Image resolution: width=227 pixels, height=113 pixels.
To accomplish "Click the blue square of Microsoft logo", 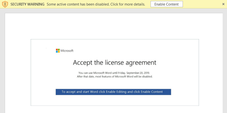I will [x=57, y=52].
